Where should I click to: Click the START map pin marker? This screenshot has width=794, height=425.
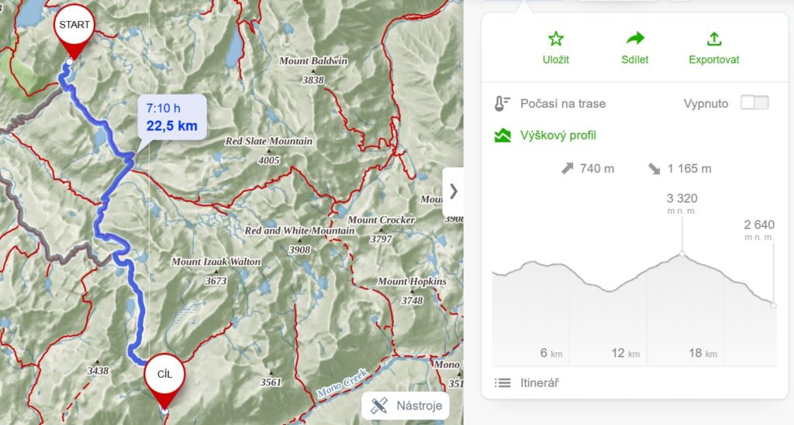[x=74, y=32]
